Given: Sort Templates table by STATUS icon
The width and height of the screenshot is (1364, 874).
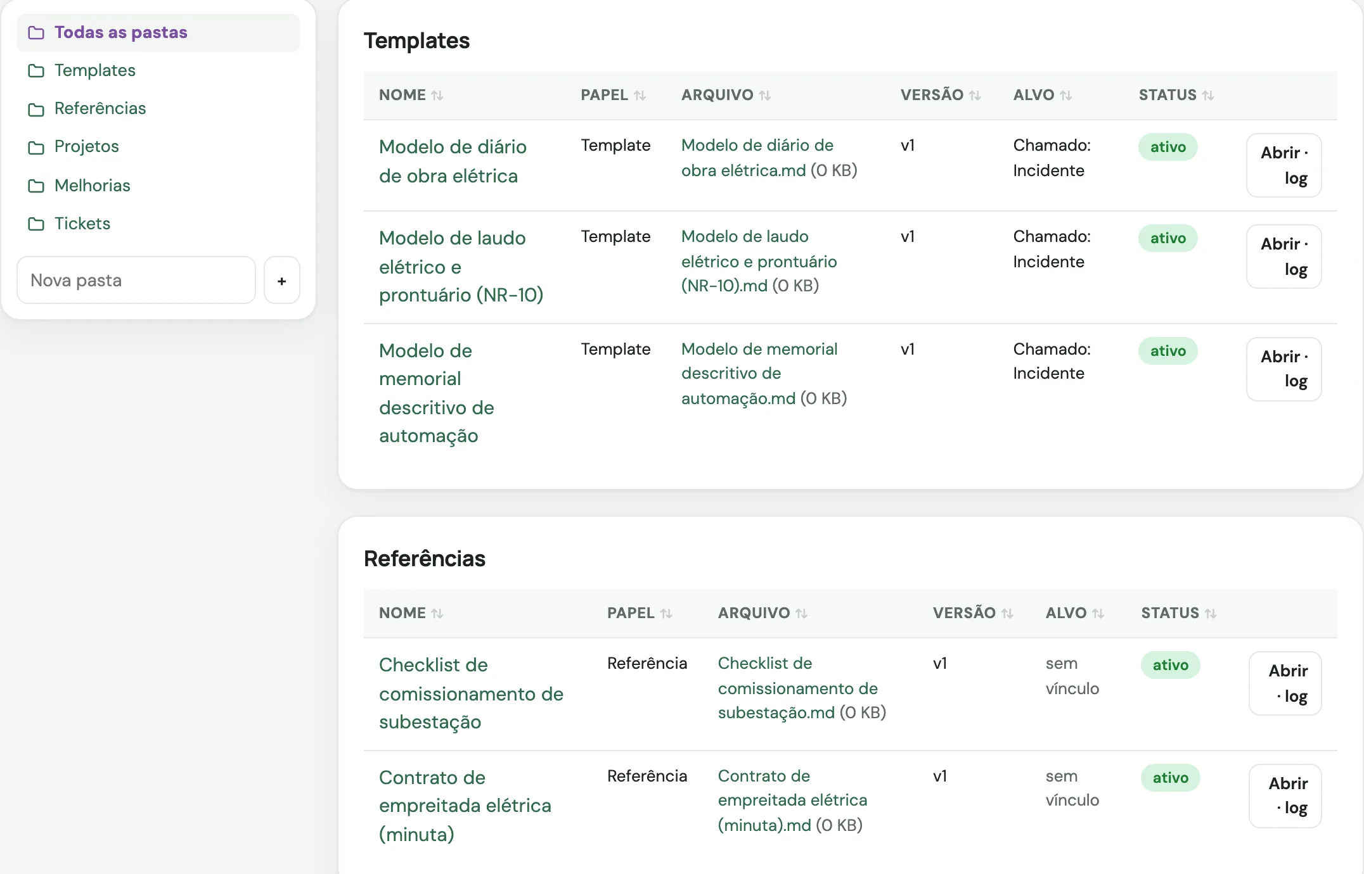Looking at the screenshot, I should (x=1208, y=96).
